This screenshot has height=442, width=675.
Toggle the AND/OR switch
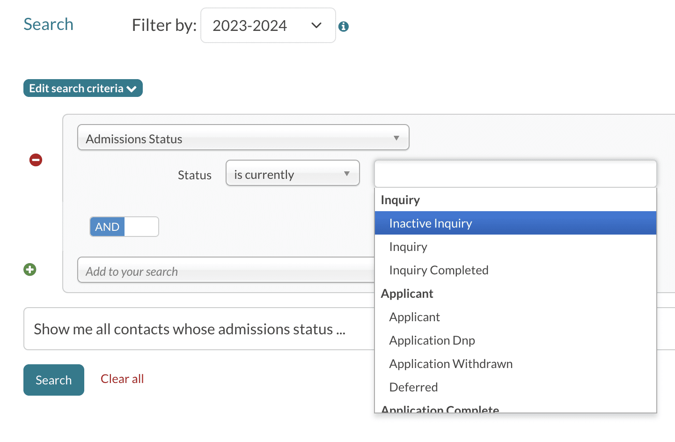tap(124, 227)
